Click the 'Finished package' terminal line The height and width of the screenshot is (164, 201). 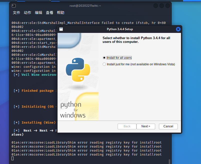pos(35,91)
